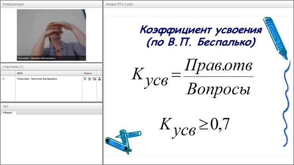This screenshot has height=165, width=294.
Task: Click the (по В.П. Беспалько) subtitle
Action: click(201, 43)
